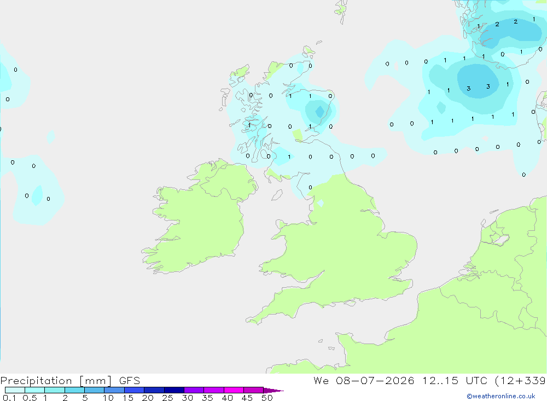
Task: Click the 20–25 mm dark blue swatch
Action: coord(154,390)
